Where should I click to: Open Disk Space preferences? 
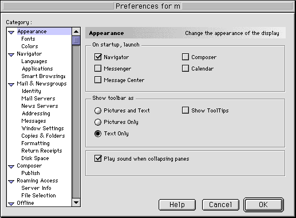click(x=35, y=158)
